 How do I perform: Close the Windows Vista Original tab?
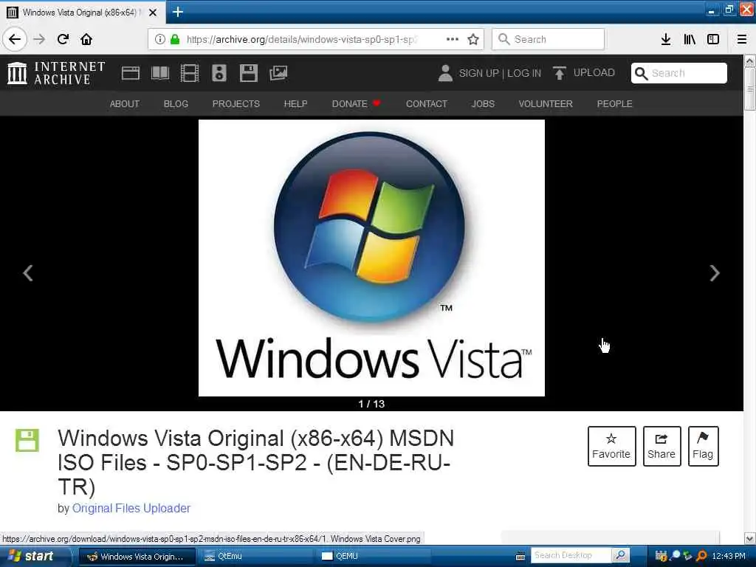(x=153, y=13)
